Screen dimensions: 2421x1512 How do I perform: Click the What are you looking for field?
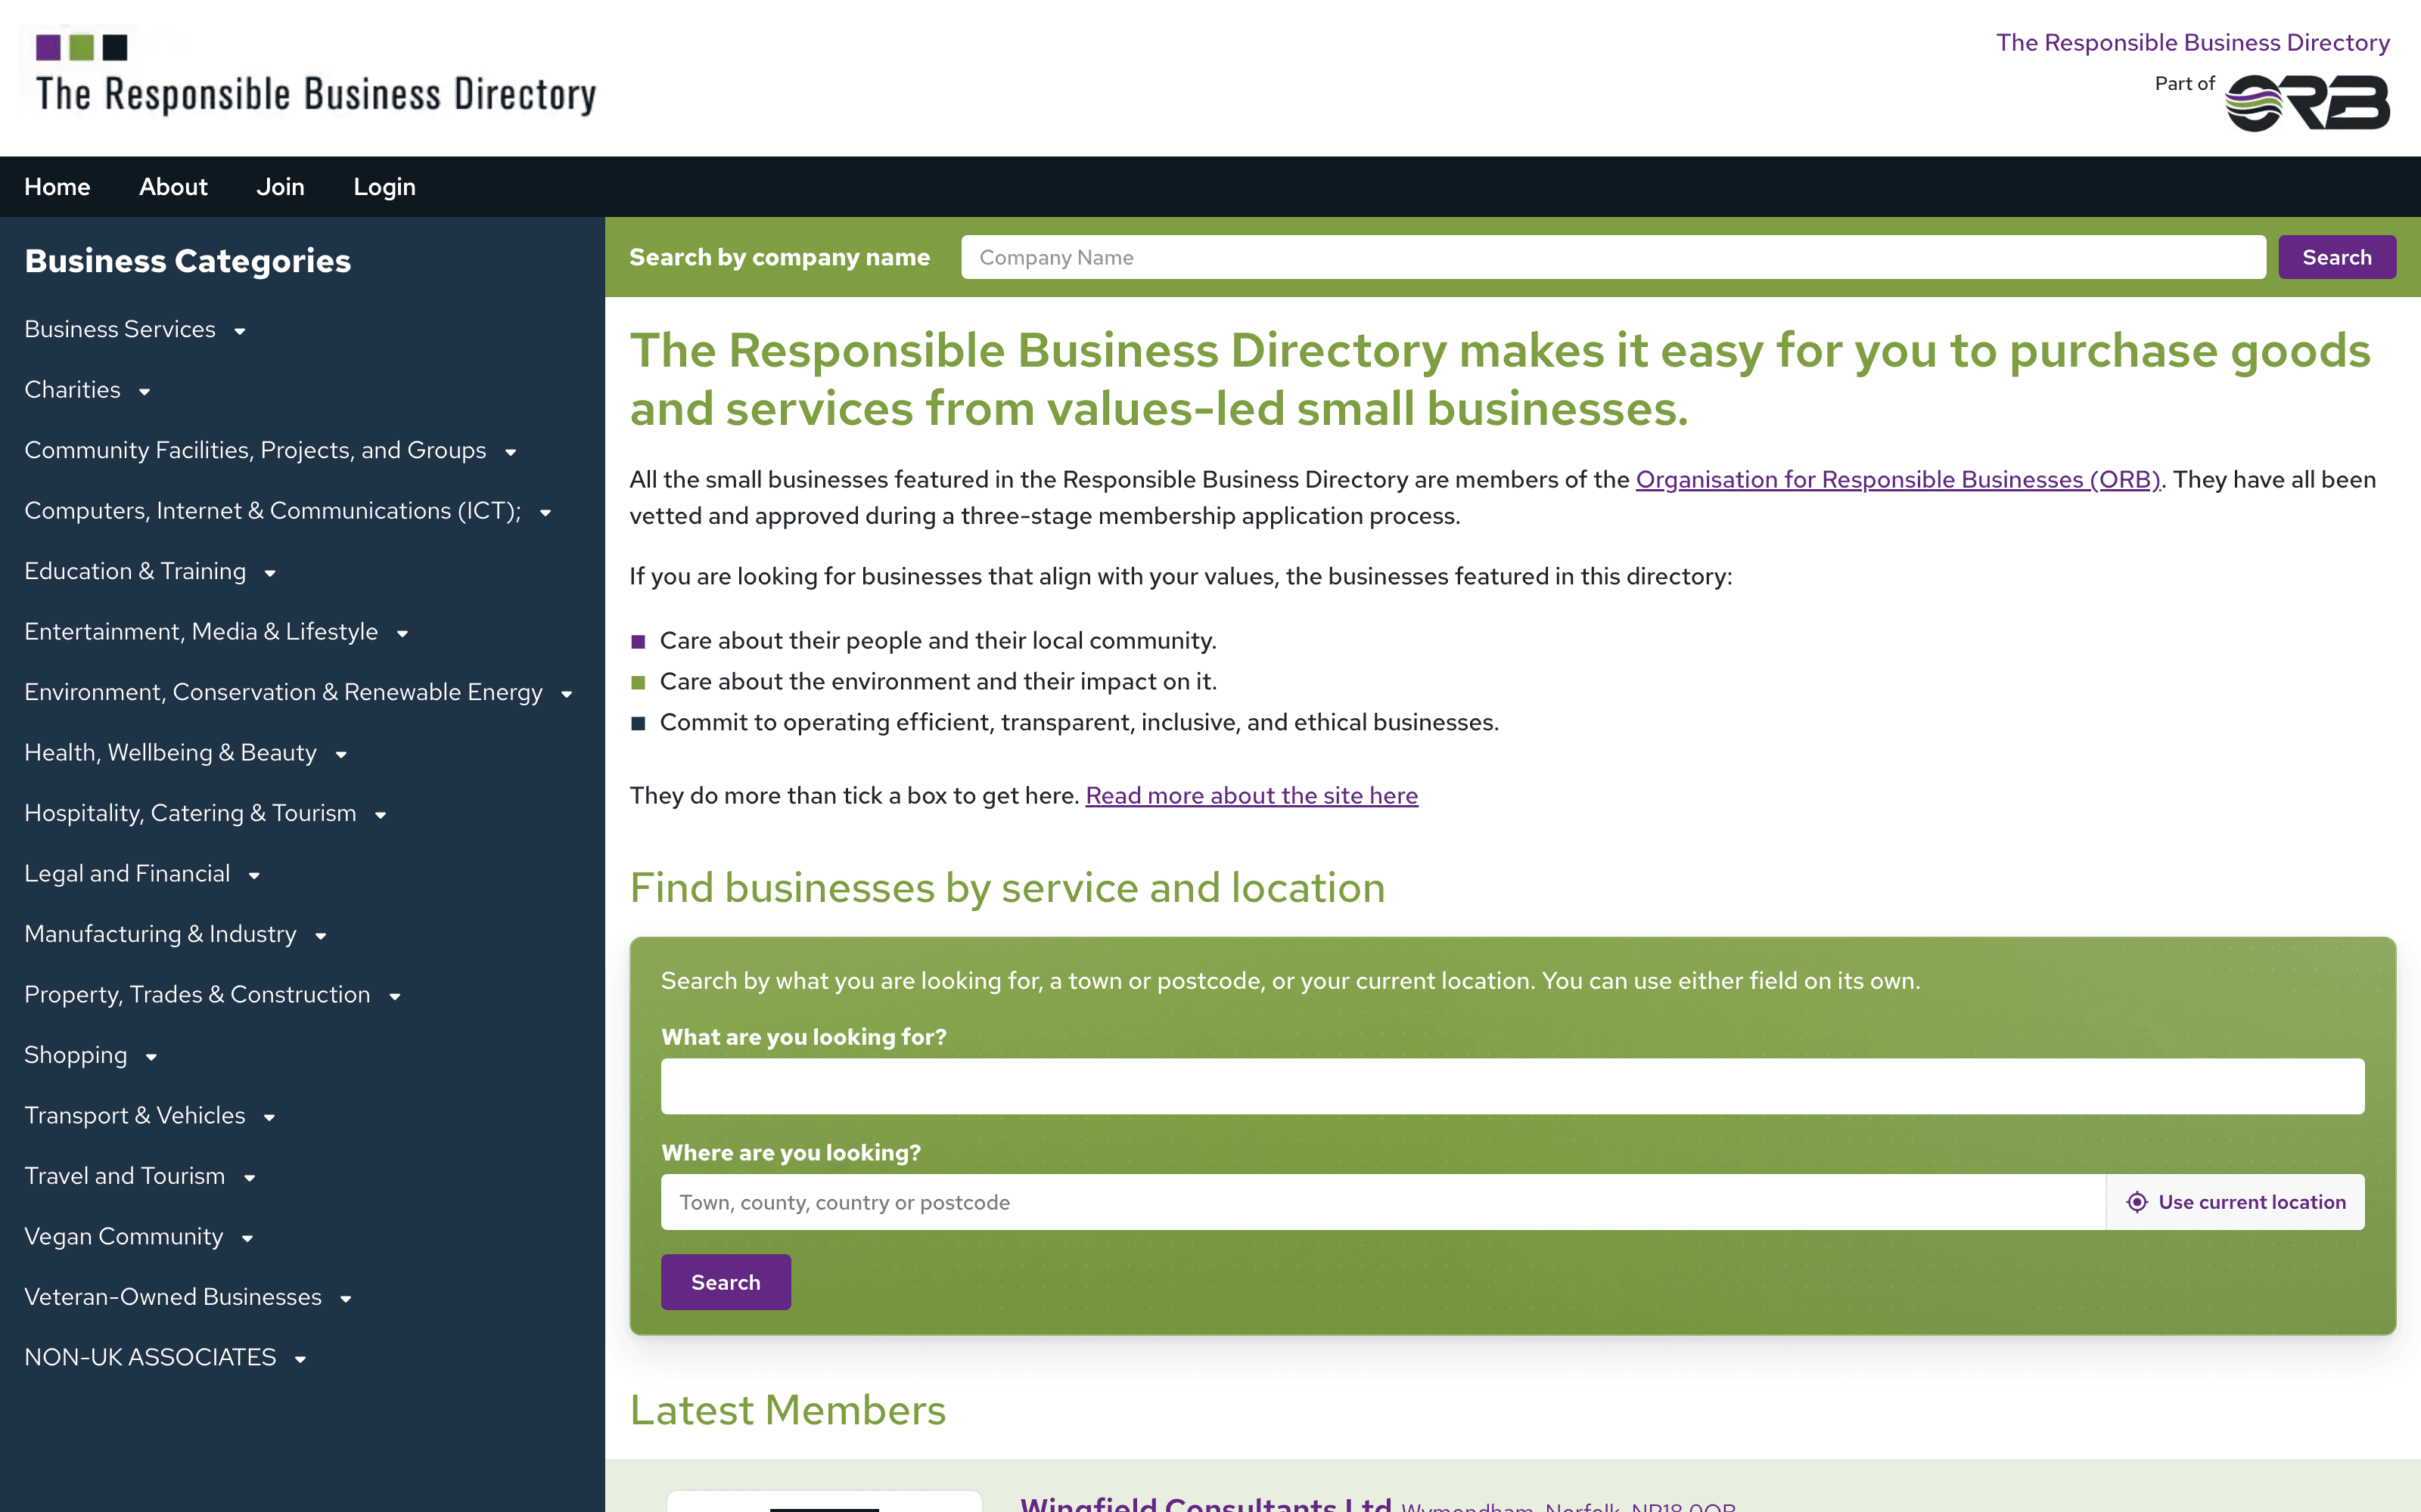pos(1512,1086)
